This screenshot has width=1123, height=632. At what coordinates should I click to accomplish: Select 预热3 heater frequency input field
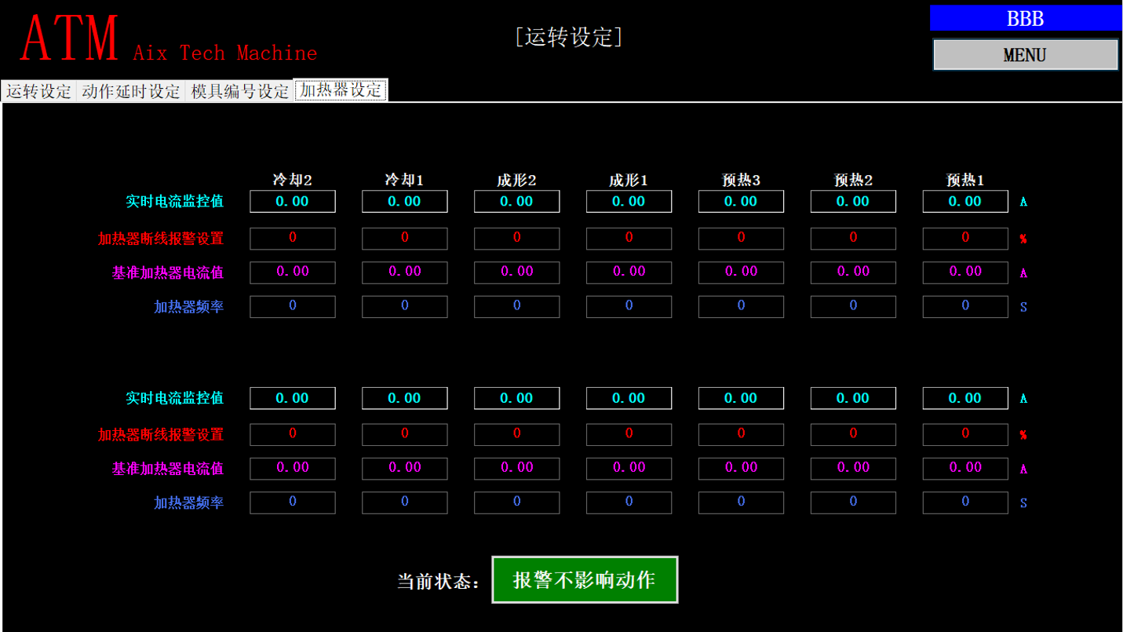pyautogui.click(x=740, y=306)
